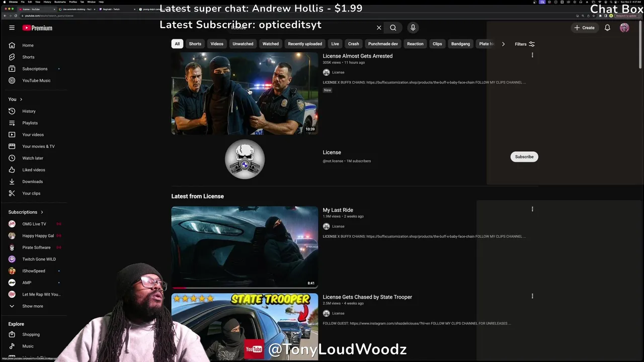Expand Show more subscriptions
644x362 pixels.
click(33, 306)
